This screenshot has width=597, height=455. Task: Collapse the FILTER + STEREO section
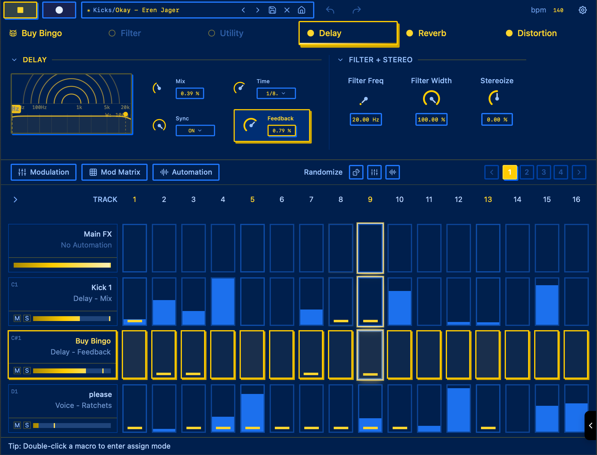(340, 60)
